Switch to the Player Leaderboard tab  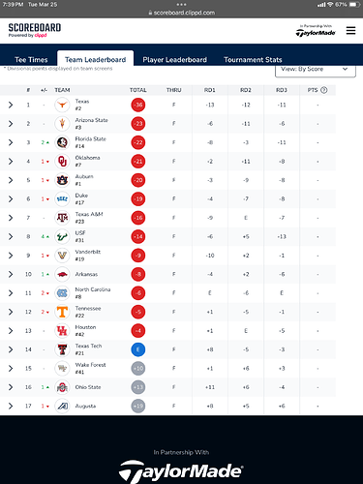click(174, 60)
